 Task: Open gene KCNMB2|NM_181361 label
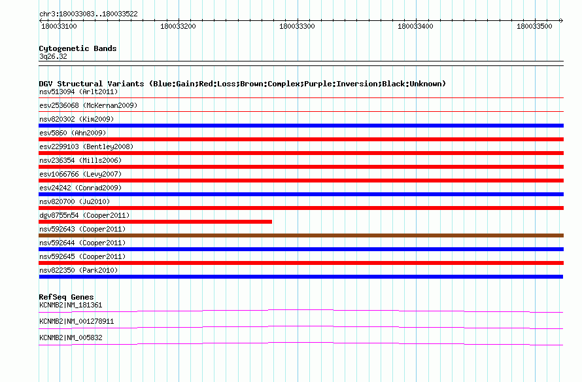pyautogui.click(x=71, y=305)
